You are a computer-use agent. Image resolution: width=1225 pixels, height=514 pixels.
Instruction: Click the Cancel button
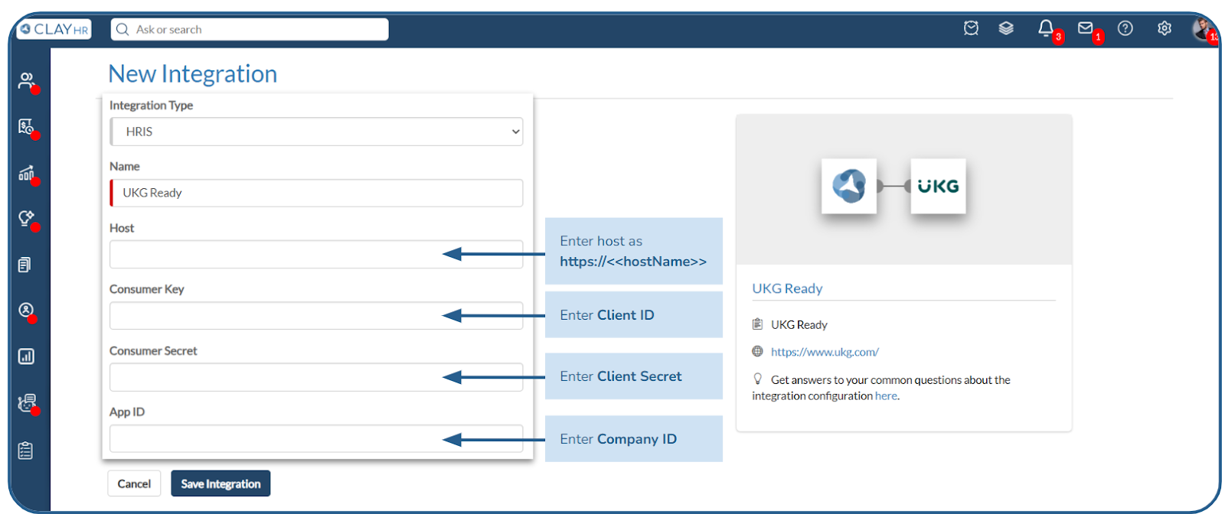pos(134,483)
